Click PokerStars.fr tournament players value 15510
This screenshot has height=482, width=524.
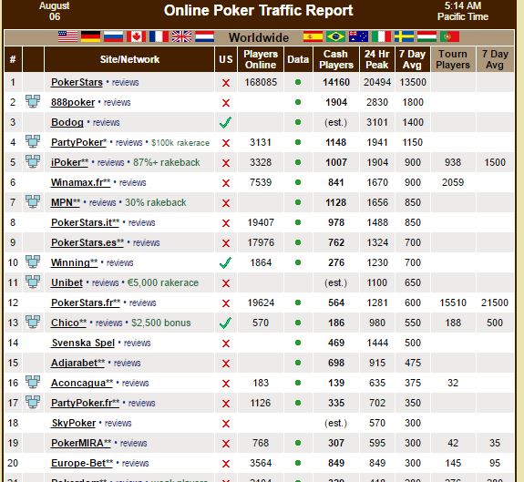453,303
